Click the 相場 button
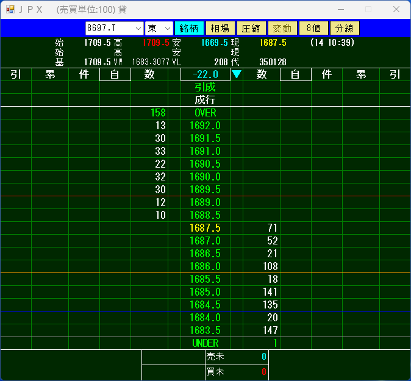 (x=220, y=29)
